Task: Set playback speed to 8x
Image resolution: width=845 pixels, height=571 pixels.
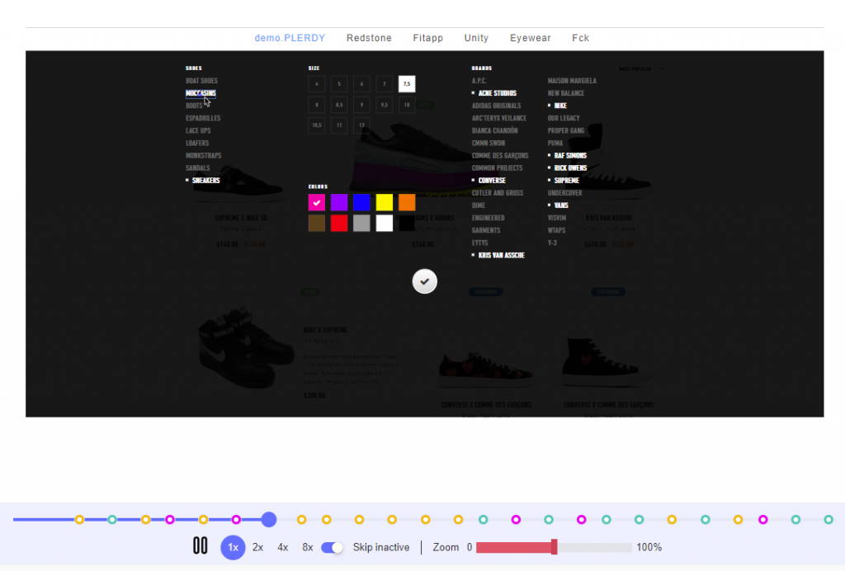Action: pyautogui.click(x=308, y=547)
